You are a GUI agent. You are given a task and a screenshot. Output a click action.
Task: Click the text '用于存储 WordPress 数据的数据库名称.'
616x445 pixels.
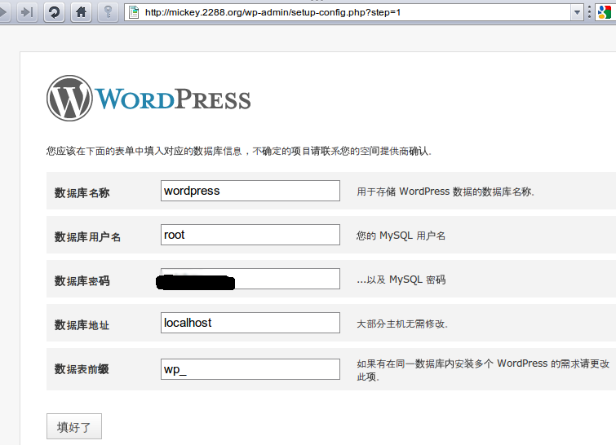[445, 192]
